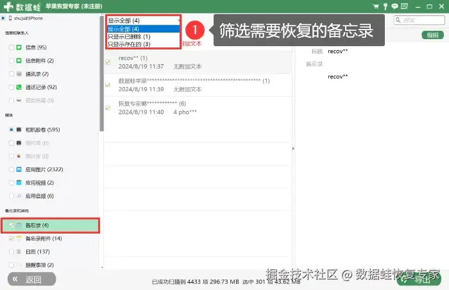
Task: Click the sidebar scrollbar down arrow
Action: [x=102, y=267]
